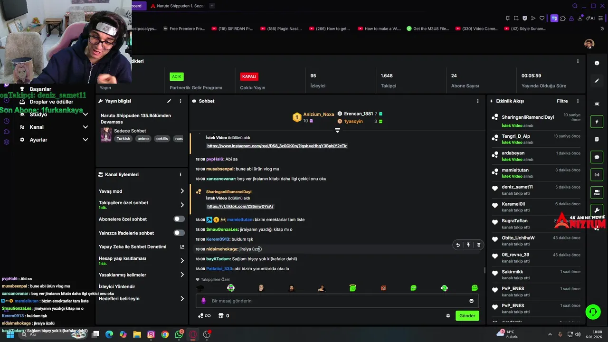The height and width of the screenshot is (342, 608).
Task: Open the emoji picker in the chat input
Action: (471, 301)
